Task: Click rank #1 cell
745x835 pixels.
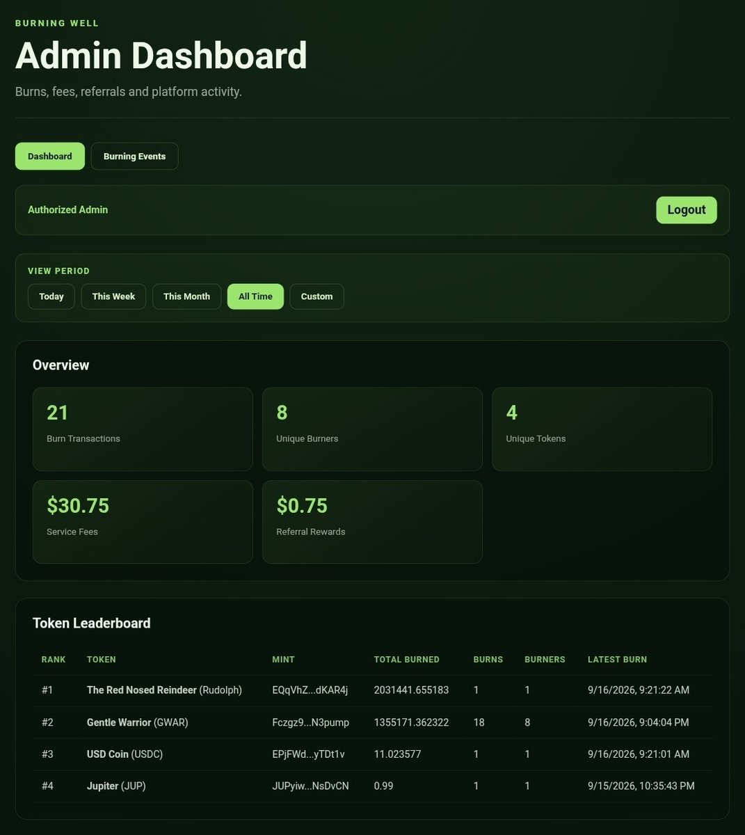Action: tap(47, 690)
